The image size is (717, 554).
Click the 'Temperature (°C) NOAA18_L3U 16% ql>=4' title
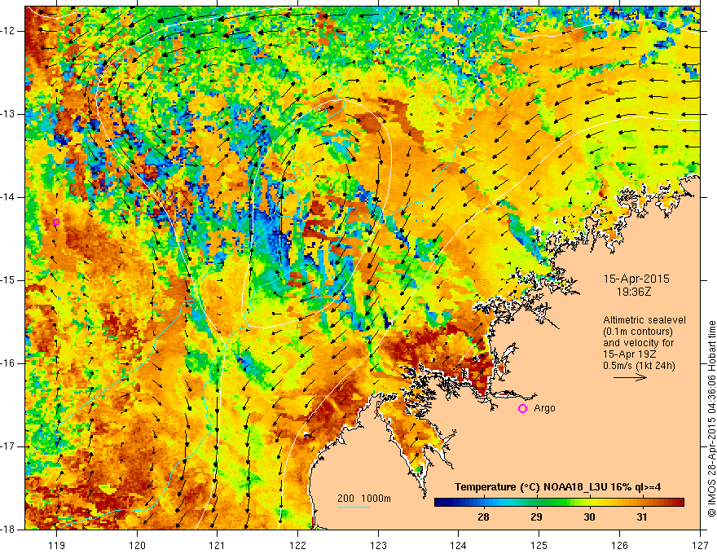(557, 487)
